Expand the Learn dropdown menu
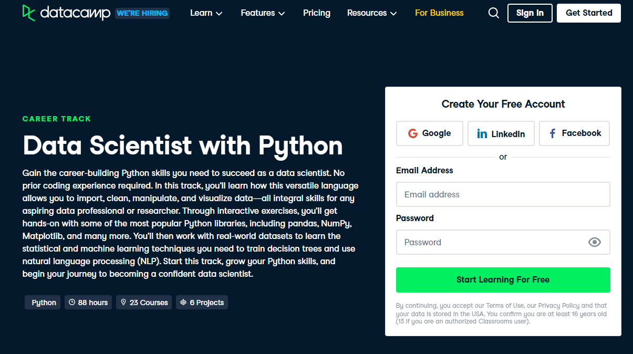This screenshot has height=354, width=633. [x=206, y=13]
